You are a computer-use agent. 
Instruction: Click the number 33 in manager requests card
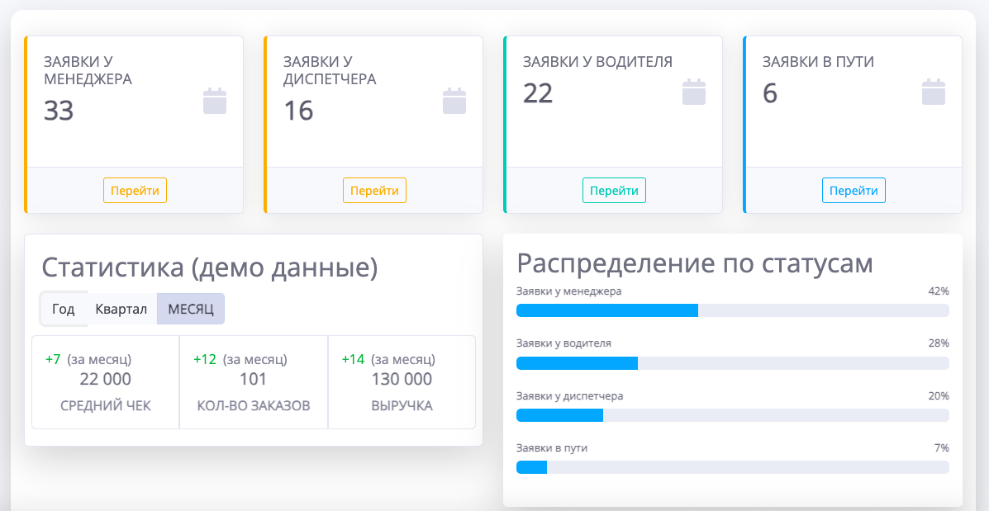[x=59, y=111]
